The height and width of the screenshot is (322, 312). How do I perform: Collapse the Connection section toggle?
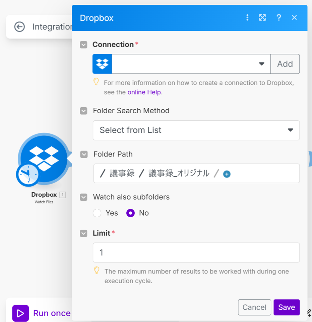(x=83, y=44)
